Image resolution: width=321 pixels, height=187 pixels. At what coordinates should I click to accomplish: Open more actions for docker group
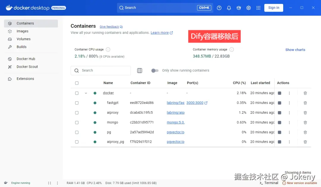[289, 93]
